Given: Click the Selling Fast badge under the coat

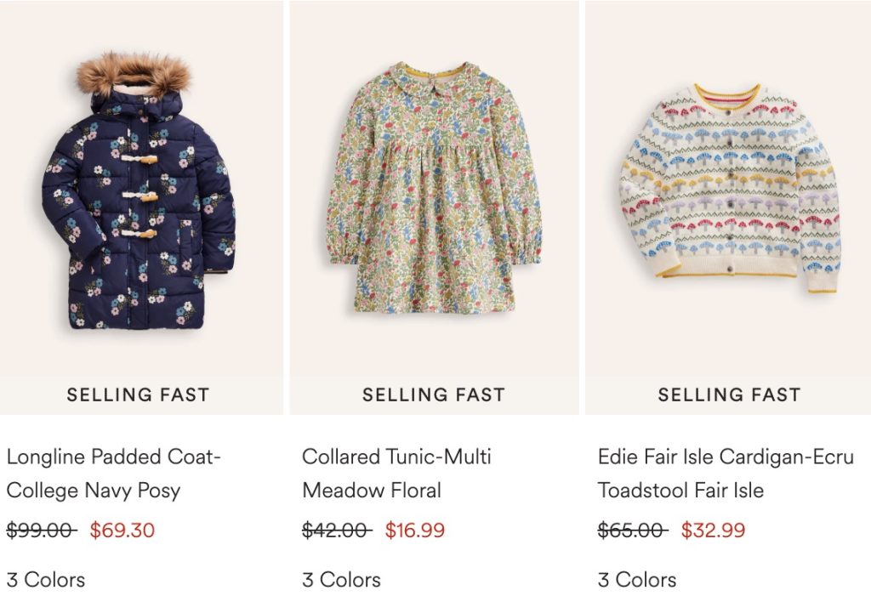Looking at the screenshot, I should click(x=138, y=394).
